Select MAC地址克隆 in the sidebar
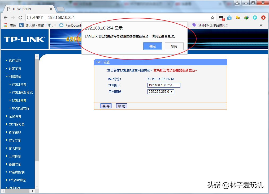The height and width of the screenshot is (194, 269). pyautogui.click(x=21, y=108)
